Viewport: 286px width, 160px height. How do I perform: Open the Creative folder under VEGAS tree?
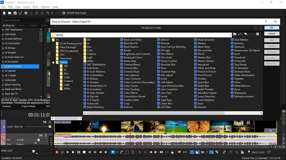[x=68, y=81]
